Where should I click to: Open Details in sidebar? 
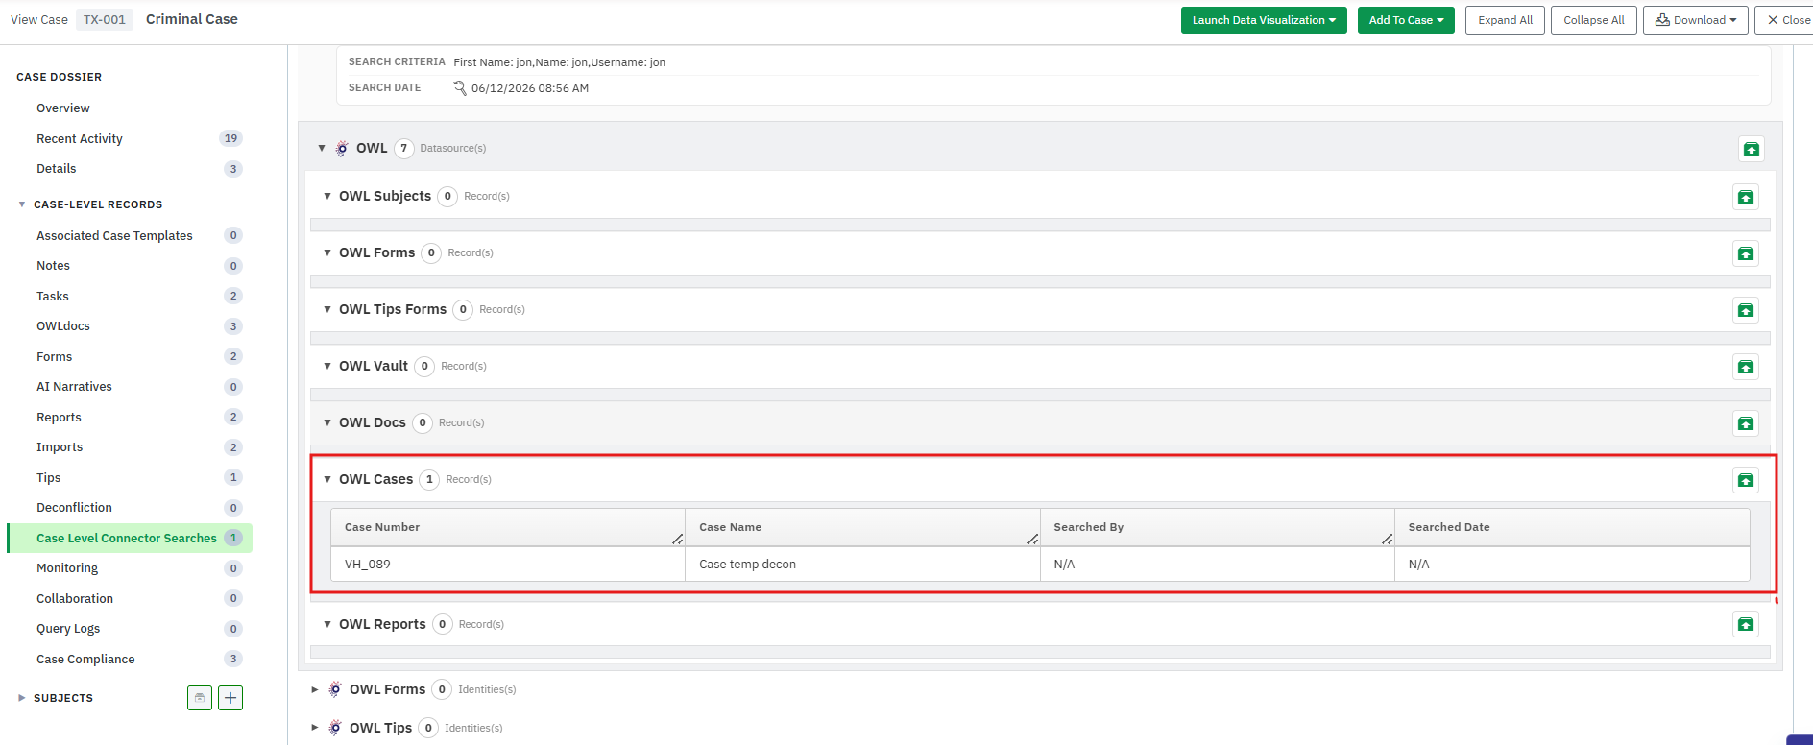click(x=57, y=169)
